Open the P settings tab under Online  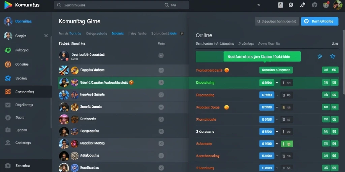click(246, 44)
